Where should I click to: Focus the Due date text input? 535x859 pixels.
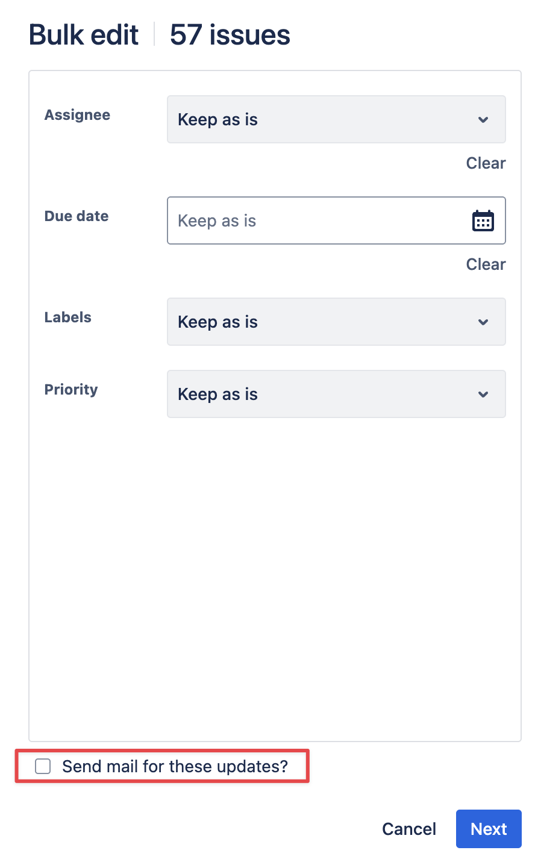coord(313,221)
